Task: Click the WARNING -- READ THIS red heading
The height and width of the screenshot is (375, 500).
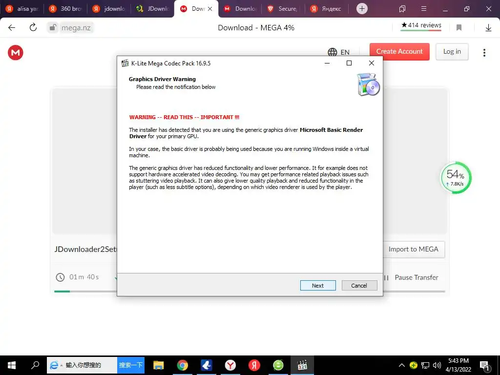Action: pos(184,117)
